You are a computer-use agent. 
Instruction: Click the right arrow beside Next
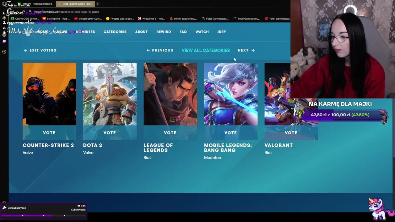(x=253, y=50)
